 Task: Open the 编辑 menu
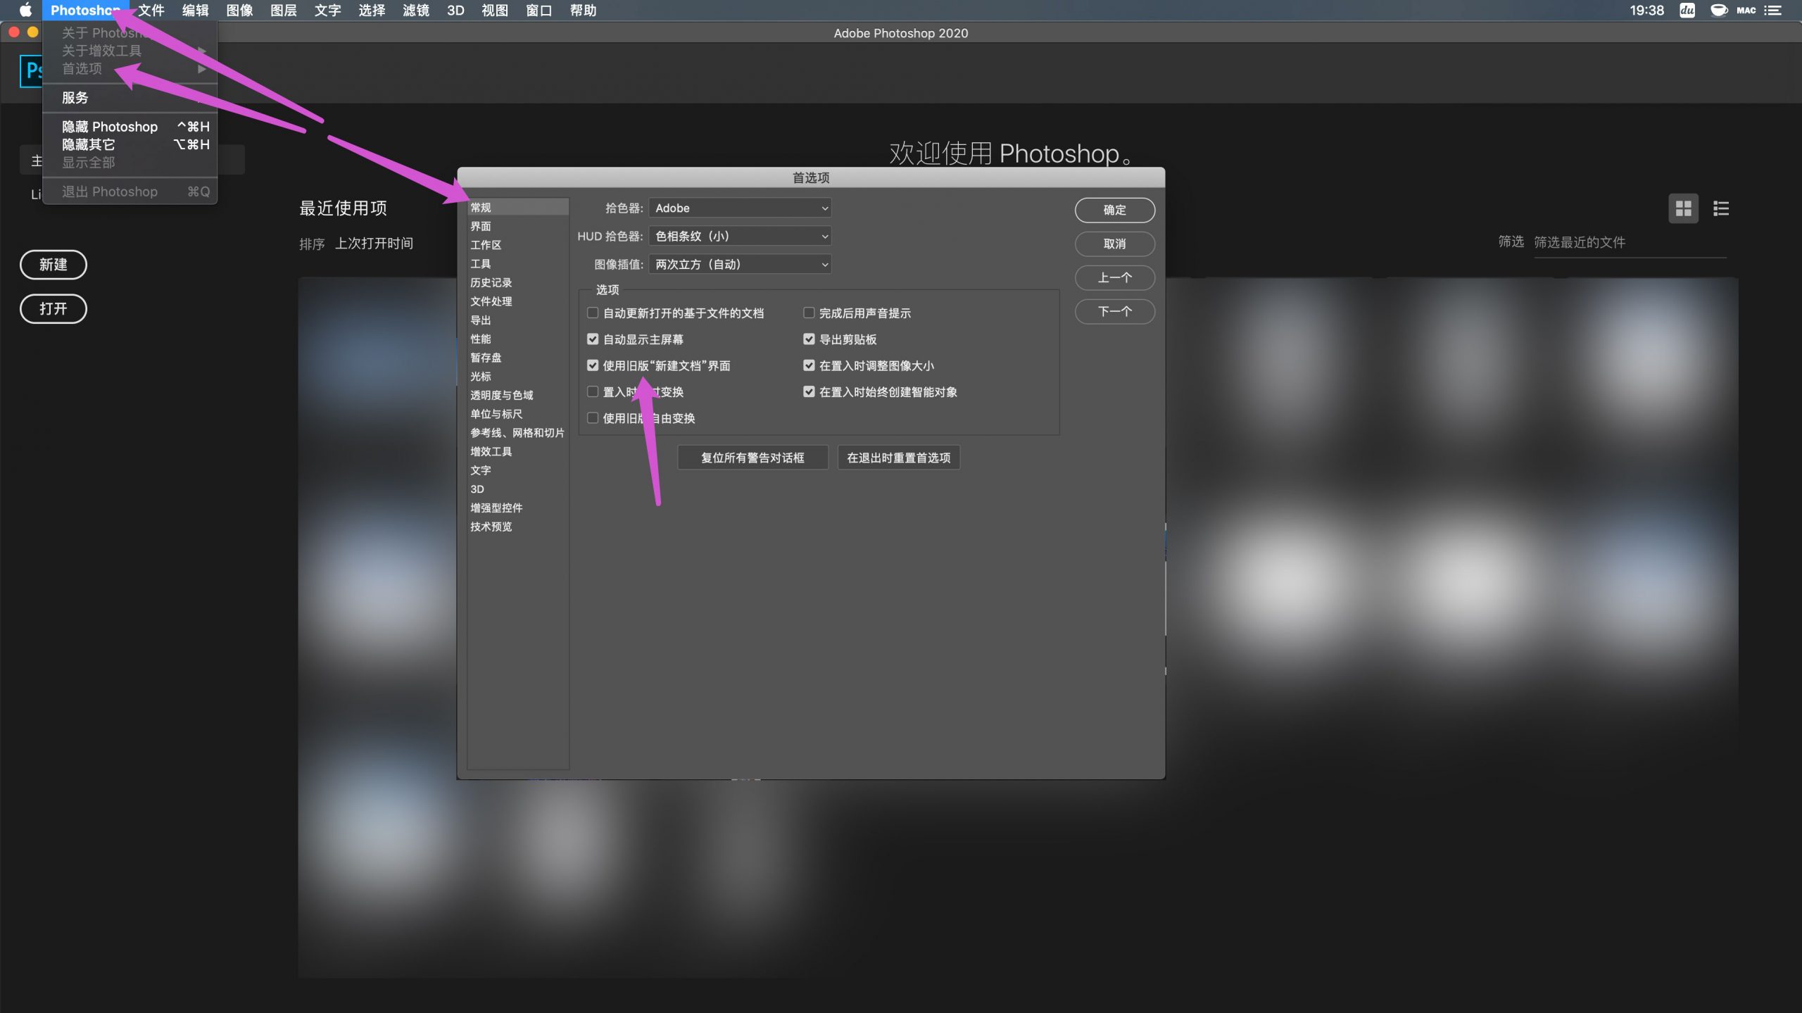coord(195,10)
